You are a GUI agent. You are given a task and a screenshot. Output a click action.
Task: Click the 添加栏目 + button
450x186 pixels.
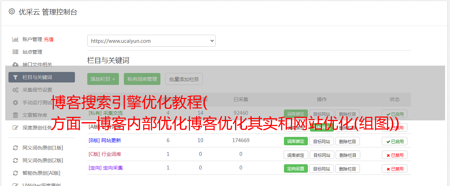pyautogui.click(x=103, y=79)
